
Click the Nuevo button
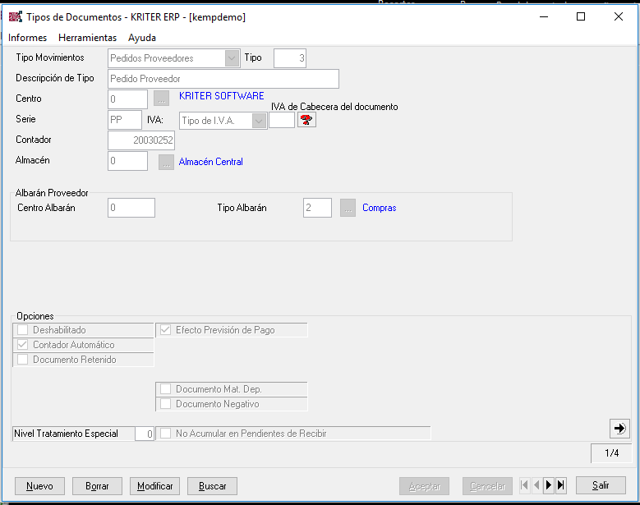pos(39,486)
